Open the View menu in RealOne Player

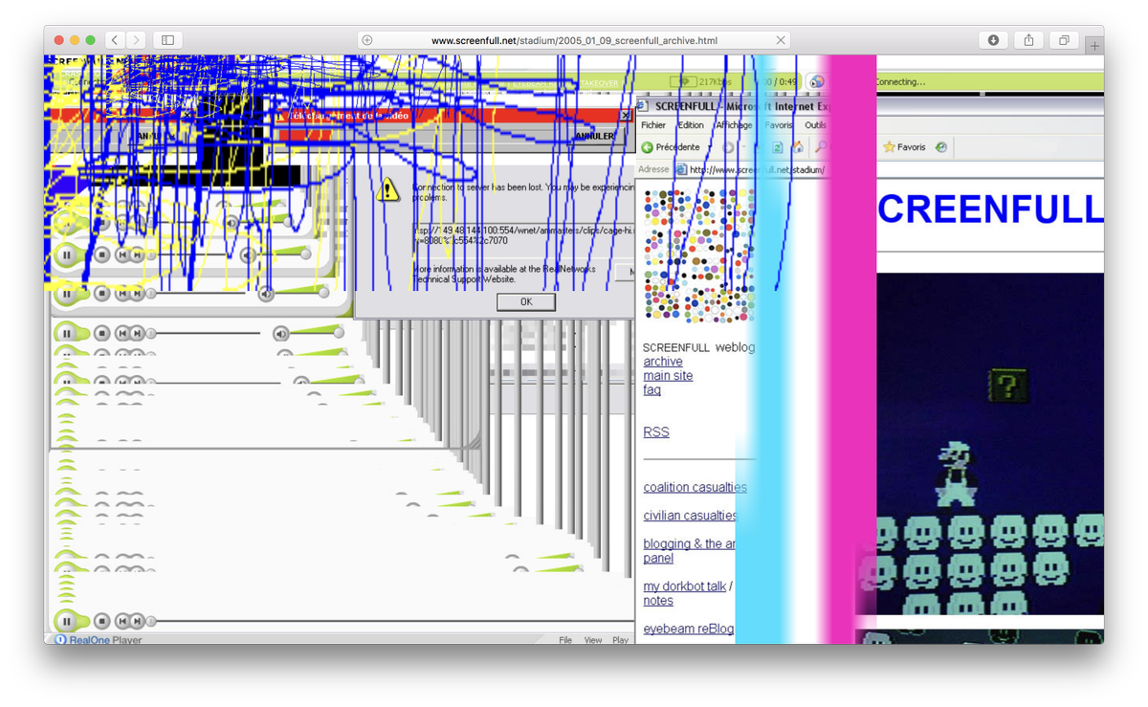(593, 640)
